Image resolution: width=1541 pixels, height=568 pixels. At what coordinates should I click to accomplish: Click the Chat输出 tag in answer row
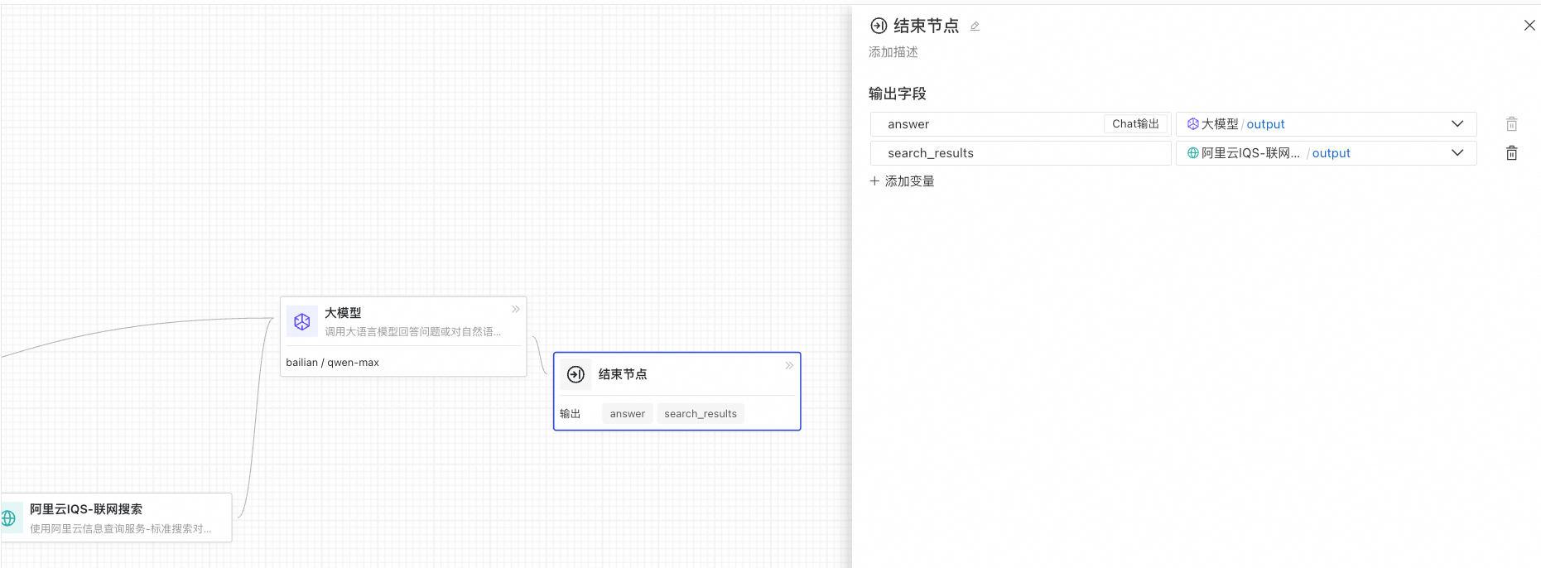coord(1135,124)
